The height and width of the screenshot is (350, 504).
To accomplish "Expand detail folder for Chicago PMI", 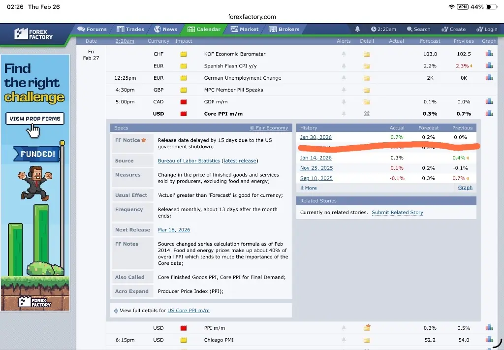I will pyautogui.click(x=367, y=340).
